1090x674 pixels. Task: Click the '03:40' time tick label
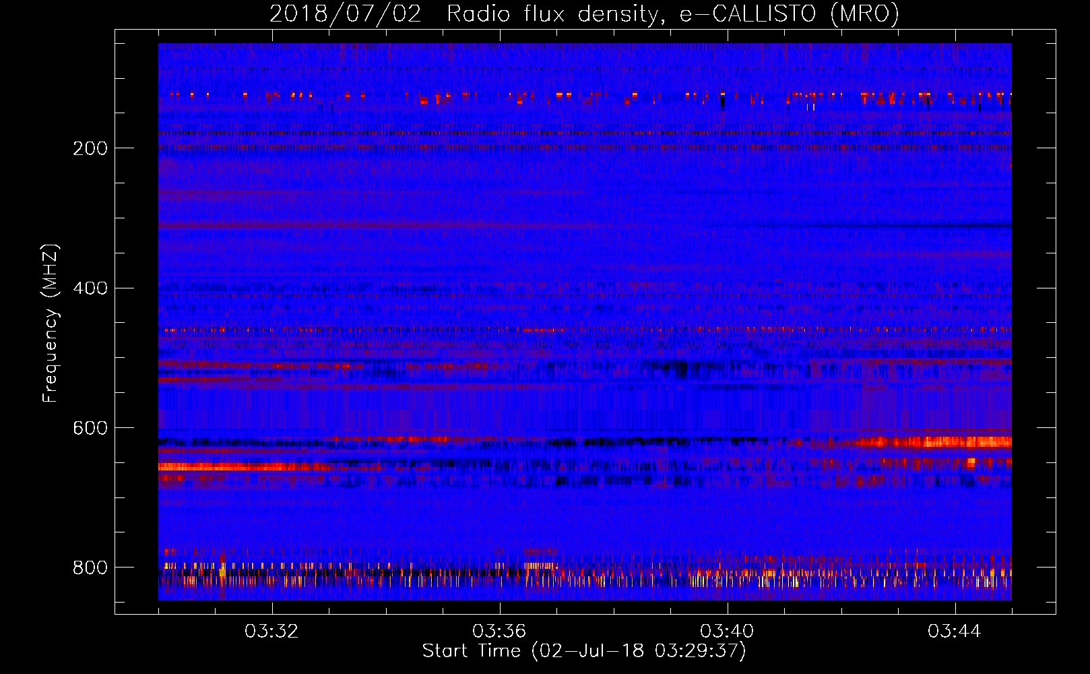[x=727, y=631]
